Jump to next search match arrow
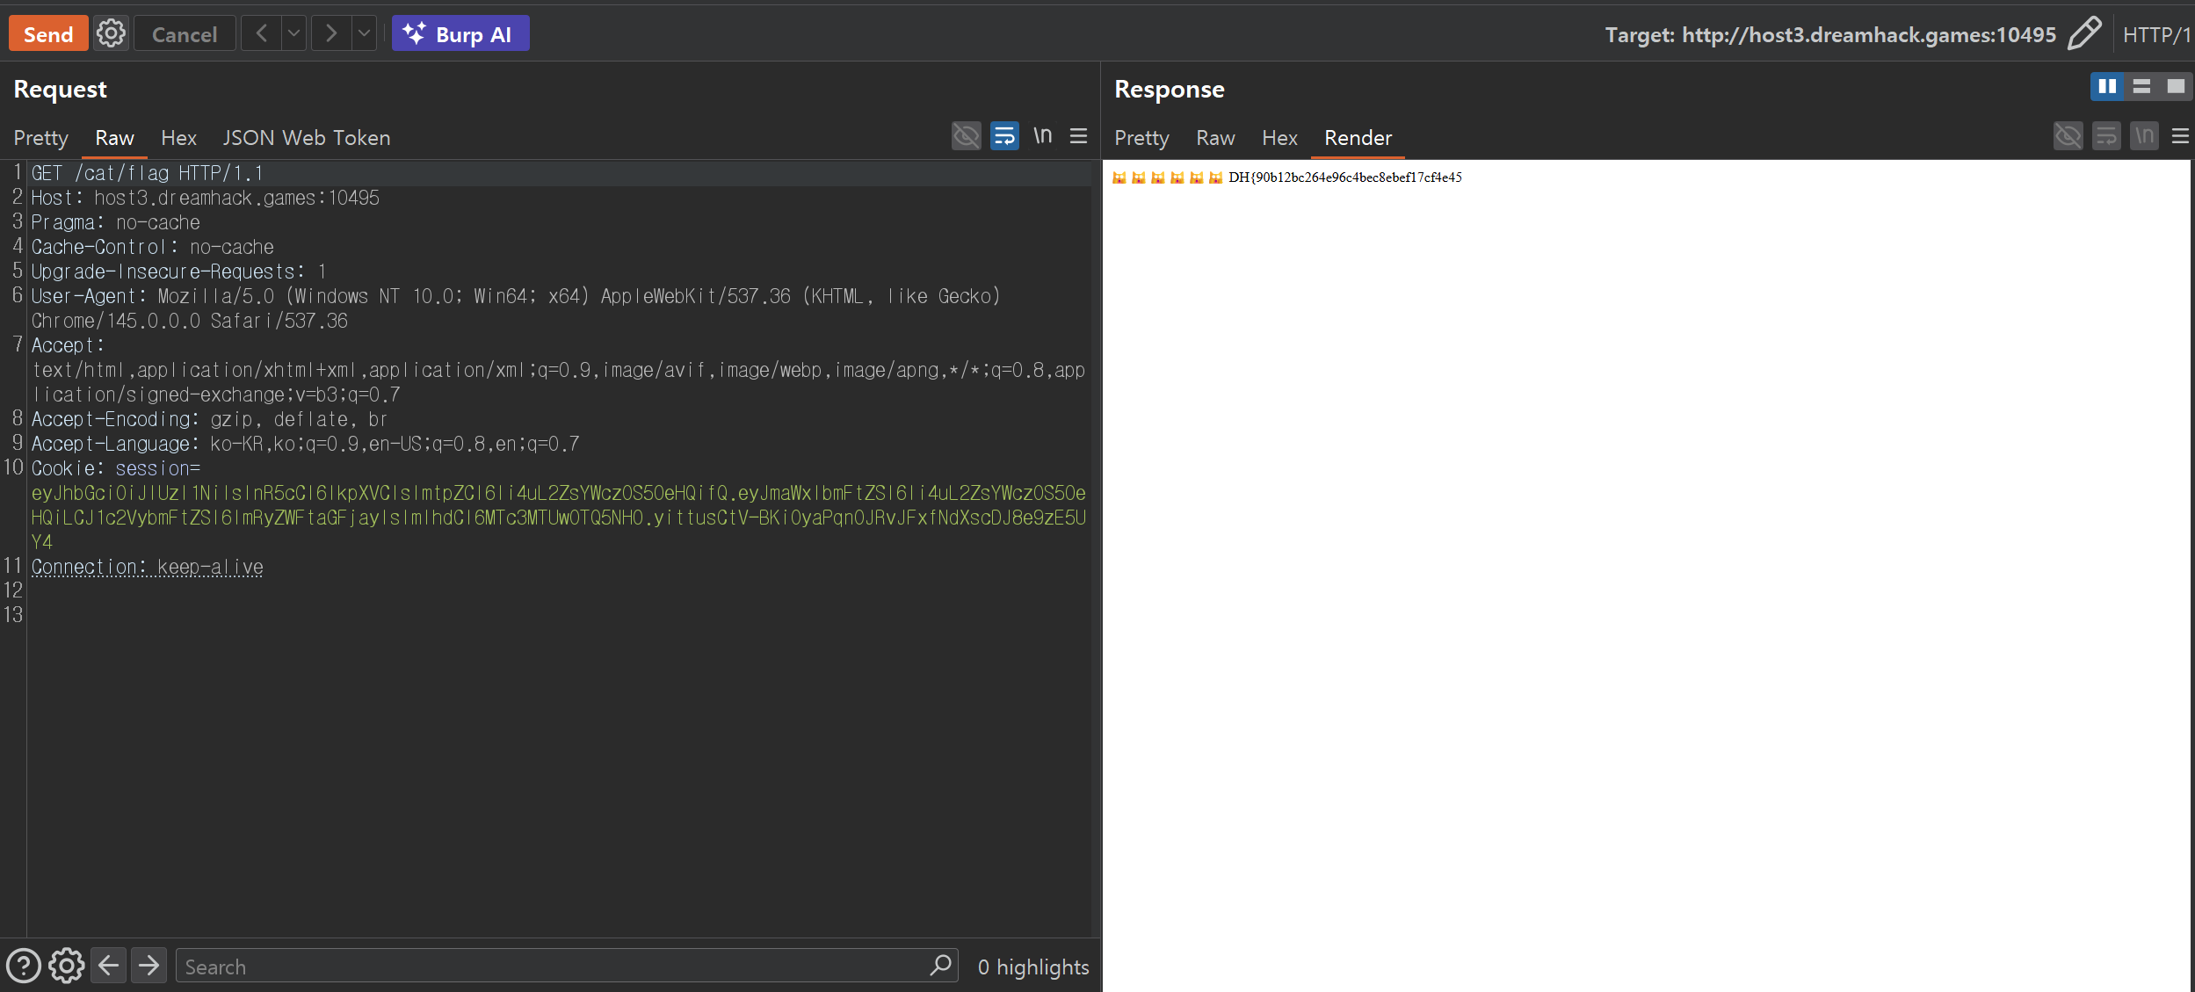The image size is (2195, 992). click(x=149, y=967)
